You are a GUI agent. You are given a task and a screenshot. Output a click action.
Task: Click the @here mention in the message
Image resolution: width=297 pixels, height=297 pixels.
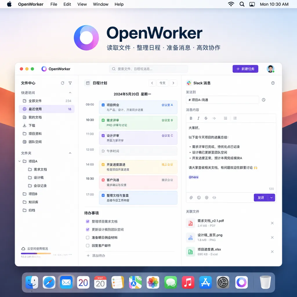193,177
